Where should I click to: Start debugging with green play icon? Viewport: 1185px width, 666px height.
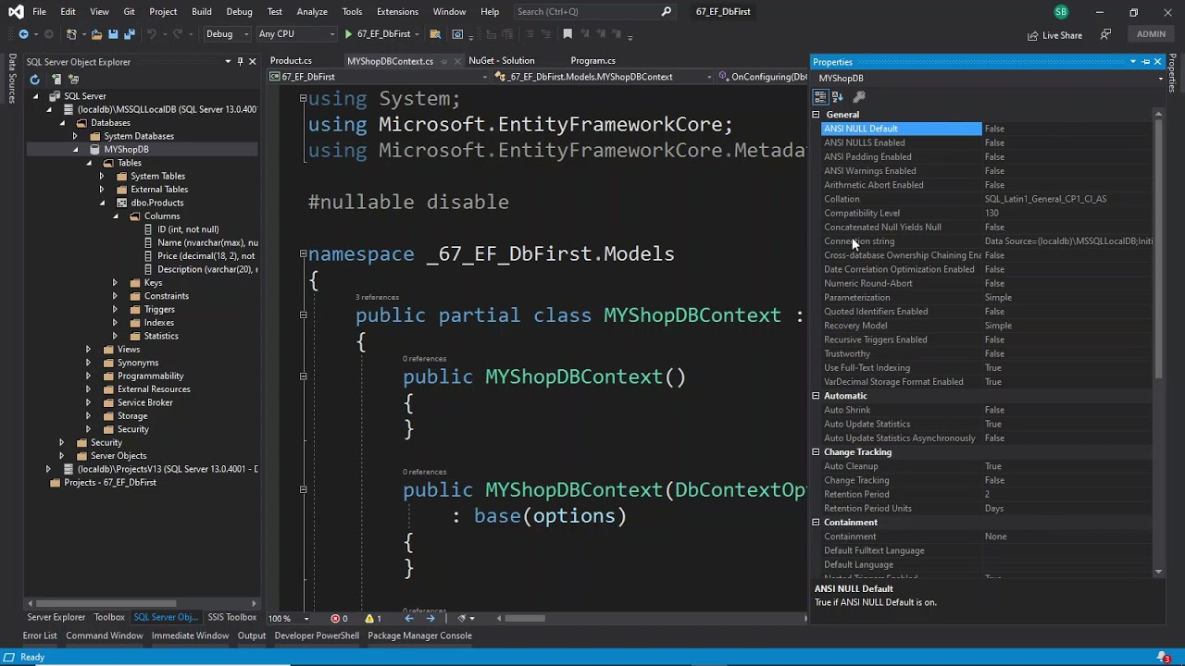pos(348,34)
